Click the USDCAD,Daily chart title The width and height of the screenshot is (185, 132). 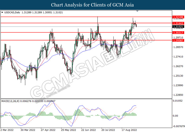click(x=12, y=12)
